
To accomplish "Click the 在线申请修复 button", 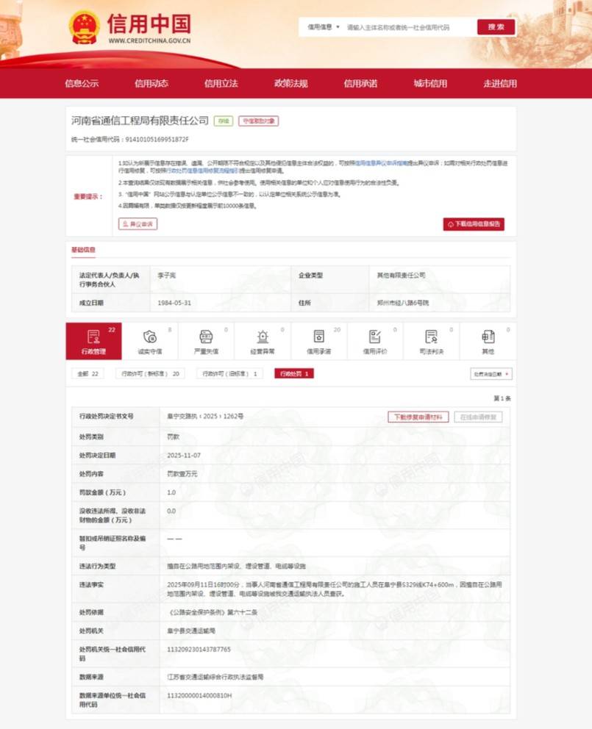I will [x=479, y=416].
